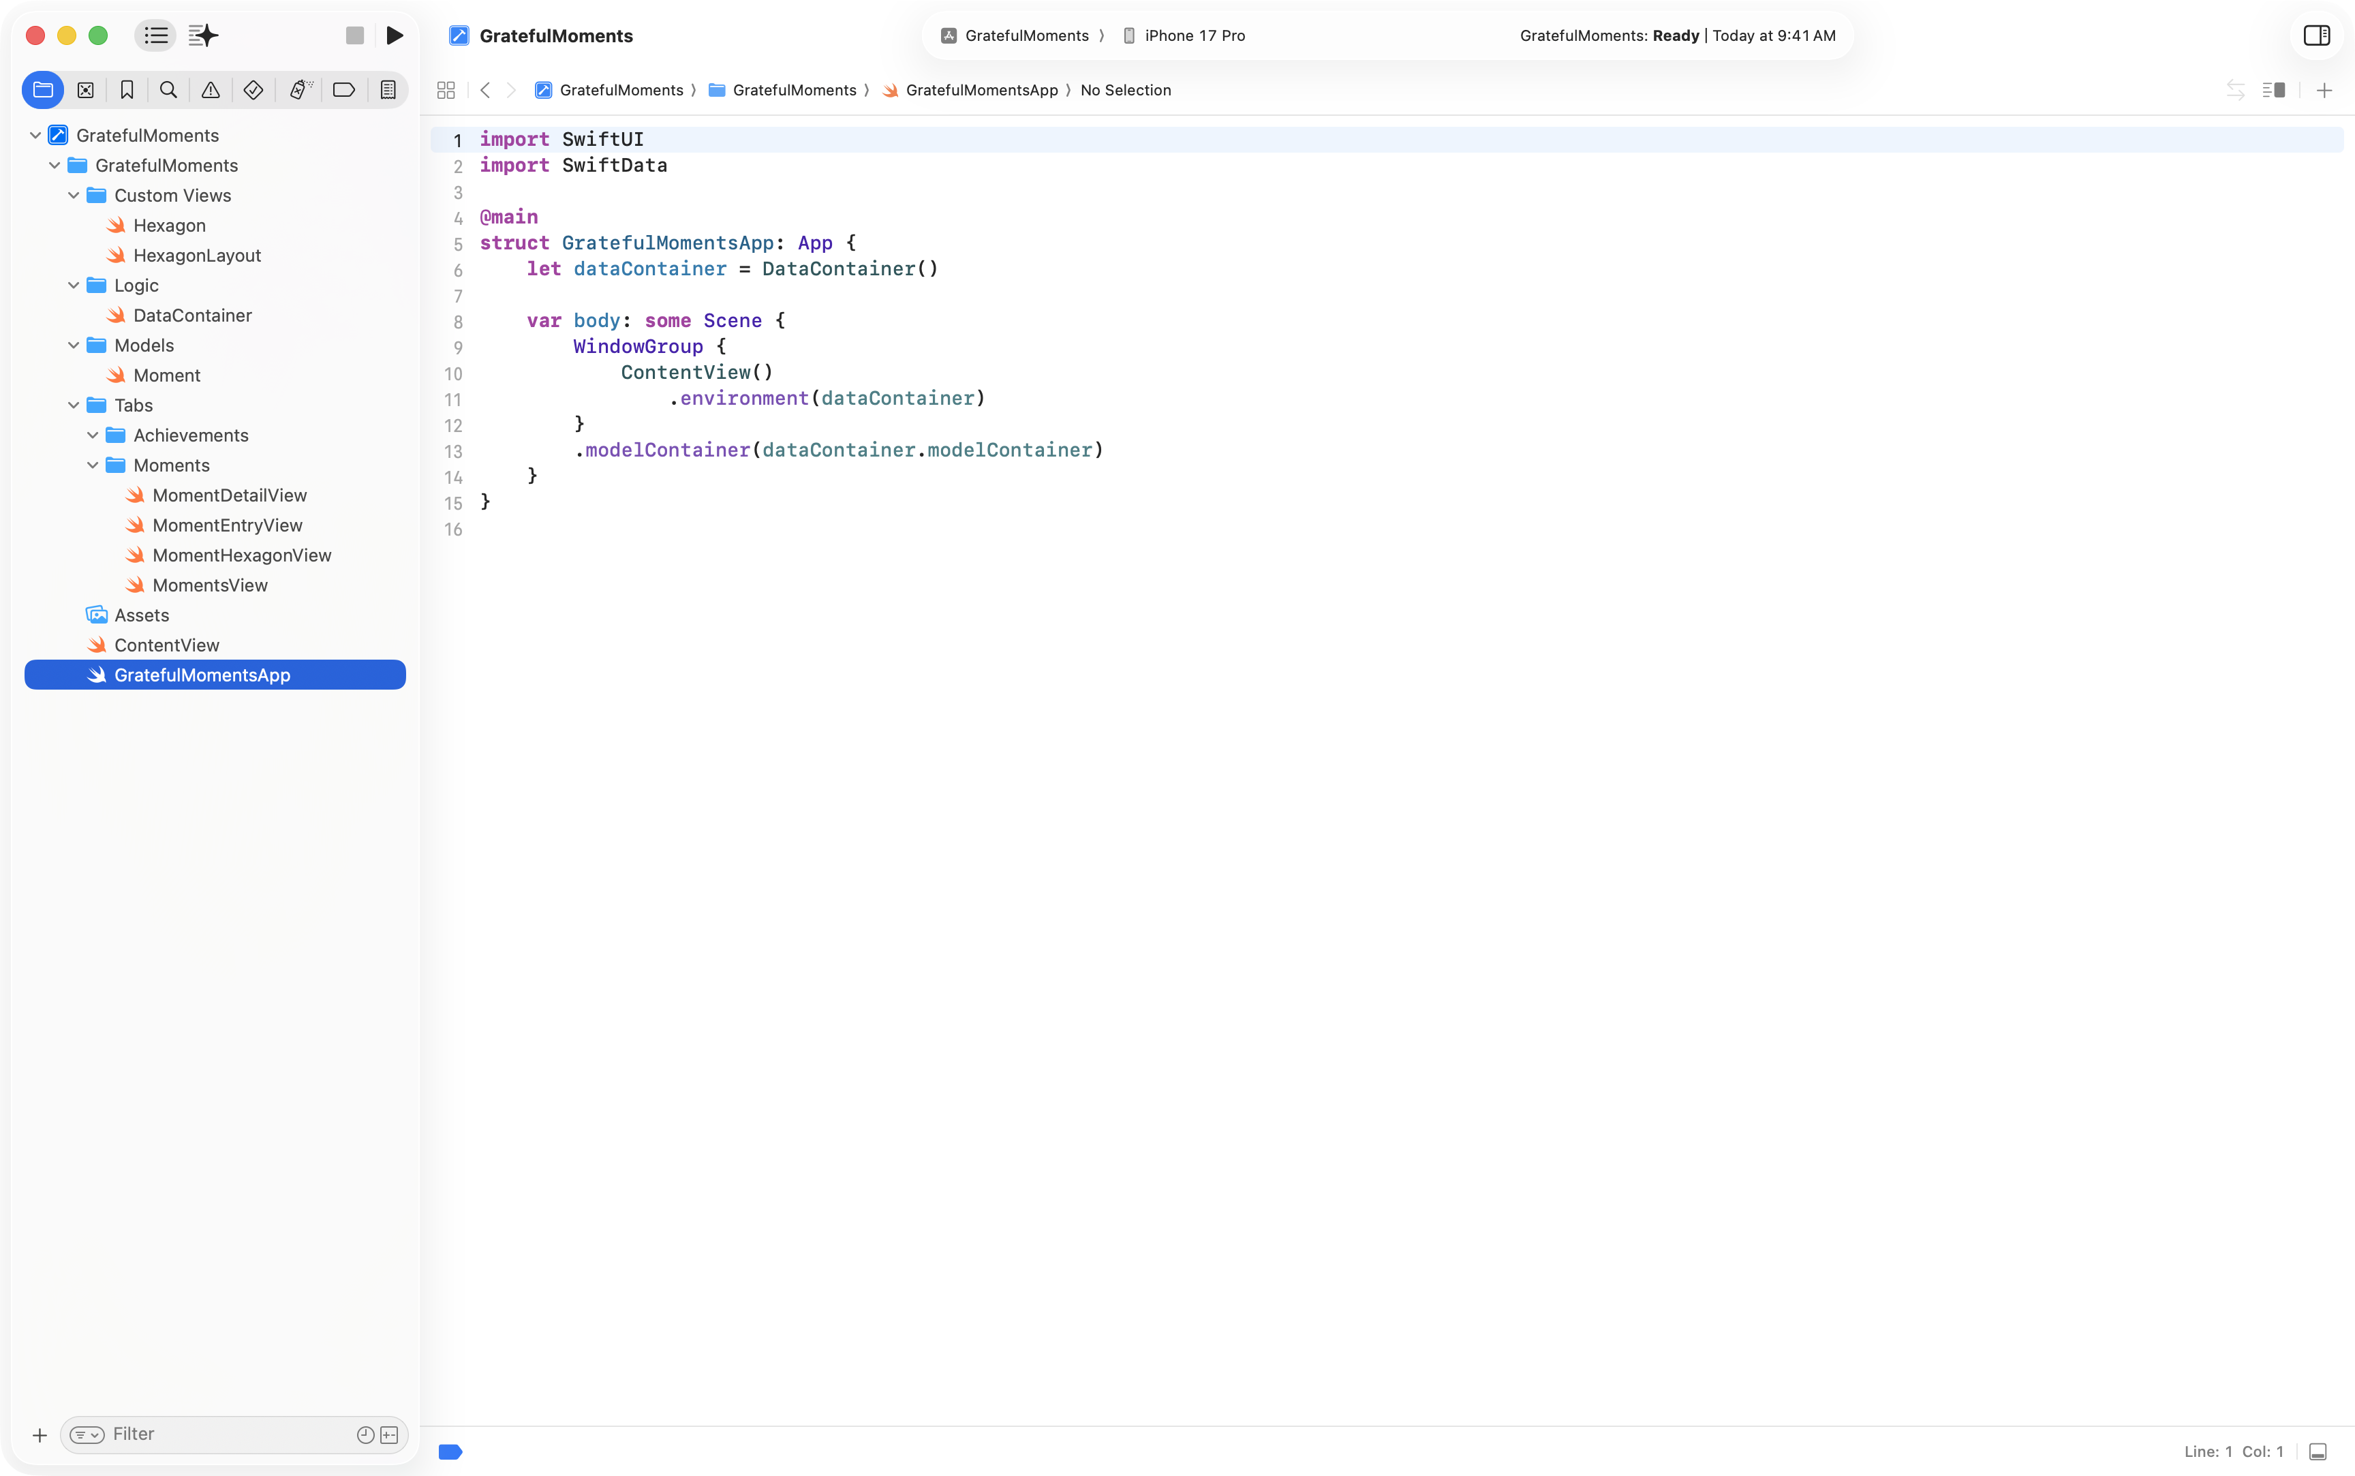Click the code review arrows icon
The image size is (2355, 1476).
click(x=2235, y=90)
